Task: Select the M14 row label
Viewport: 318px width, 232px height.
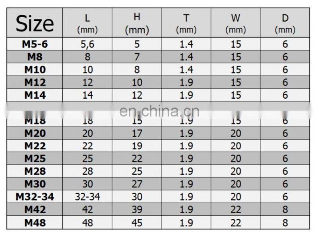Action: tap(35, 95)
